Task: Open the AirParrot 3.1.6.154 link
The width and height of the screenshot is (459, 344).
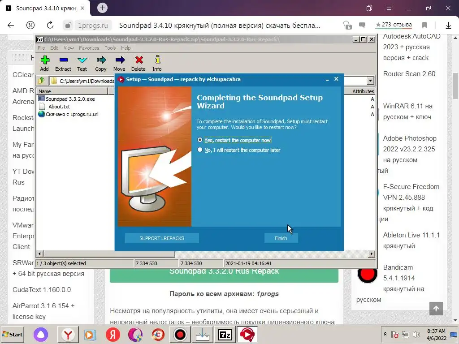Action: [x=43, y=311]
